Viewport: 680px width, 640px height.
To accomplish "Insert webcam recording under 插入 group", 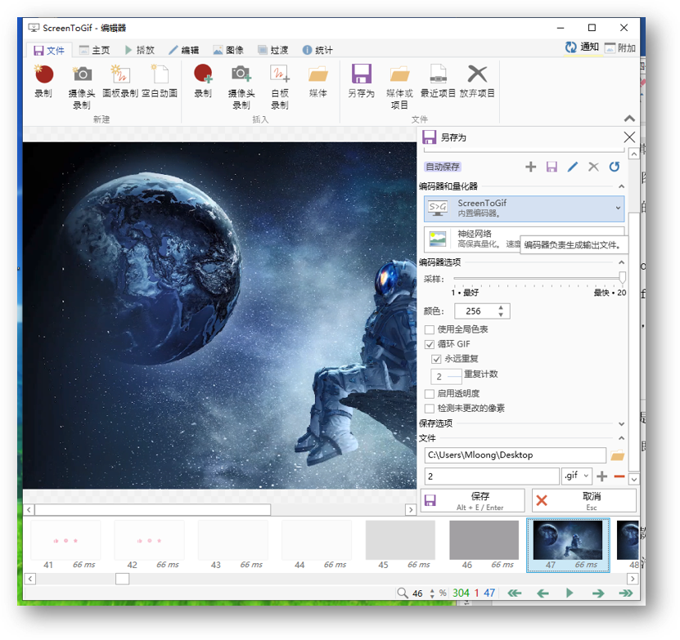I will tap(241, 87).
